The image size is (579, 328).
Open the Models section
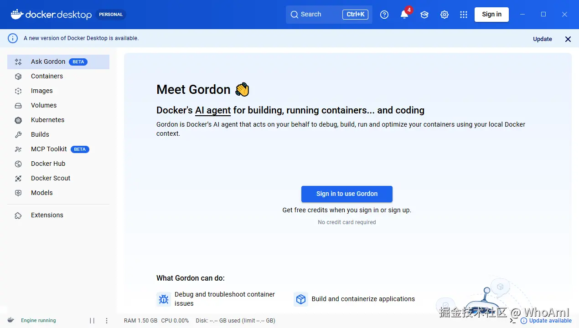coord(41,193)
